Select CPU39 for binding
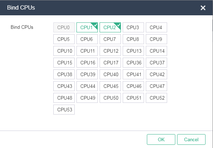The height and width of the screenshot is (148, 213). [x=87, y=74]
